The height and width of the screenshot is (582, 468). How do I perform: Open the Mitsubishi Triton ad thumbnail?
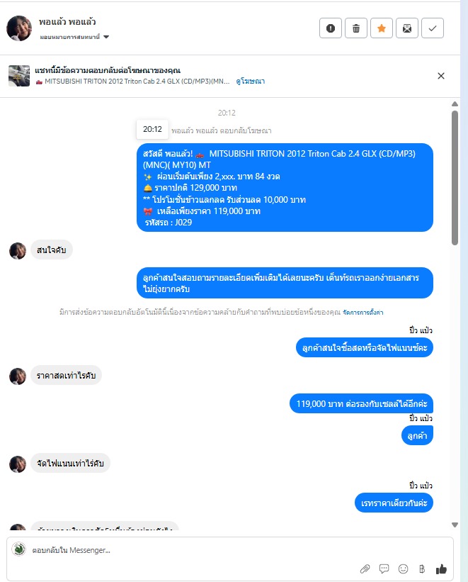coord(19,76)
